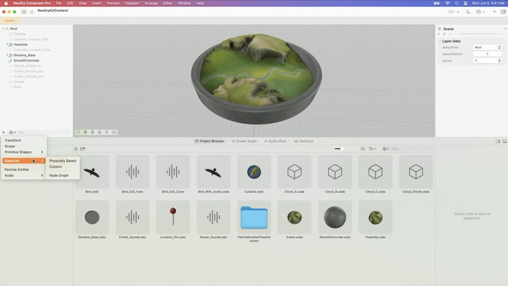Screen dimensions: 508x286
Task: Switch to the Project Browser tab
Action: click(209, 141)
